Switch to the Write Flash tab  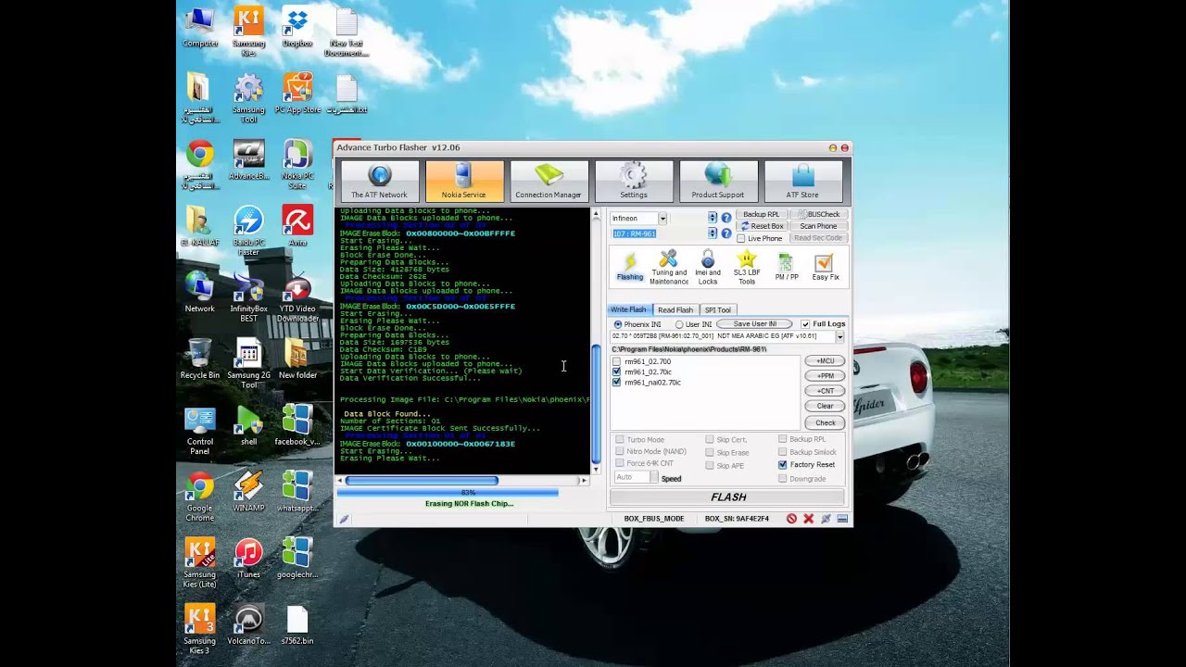(628, 309)
